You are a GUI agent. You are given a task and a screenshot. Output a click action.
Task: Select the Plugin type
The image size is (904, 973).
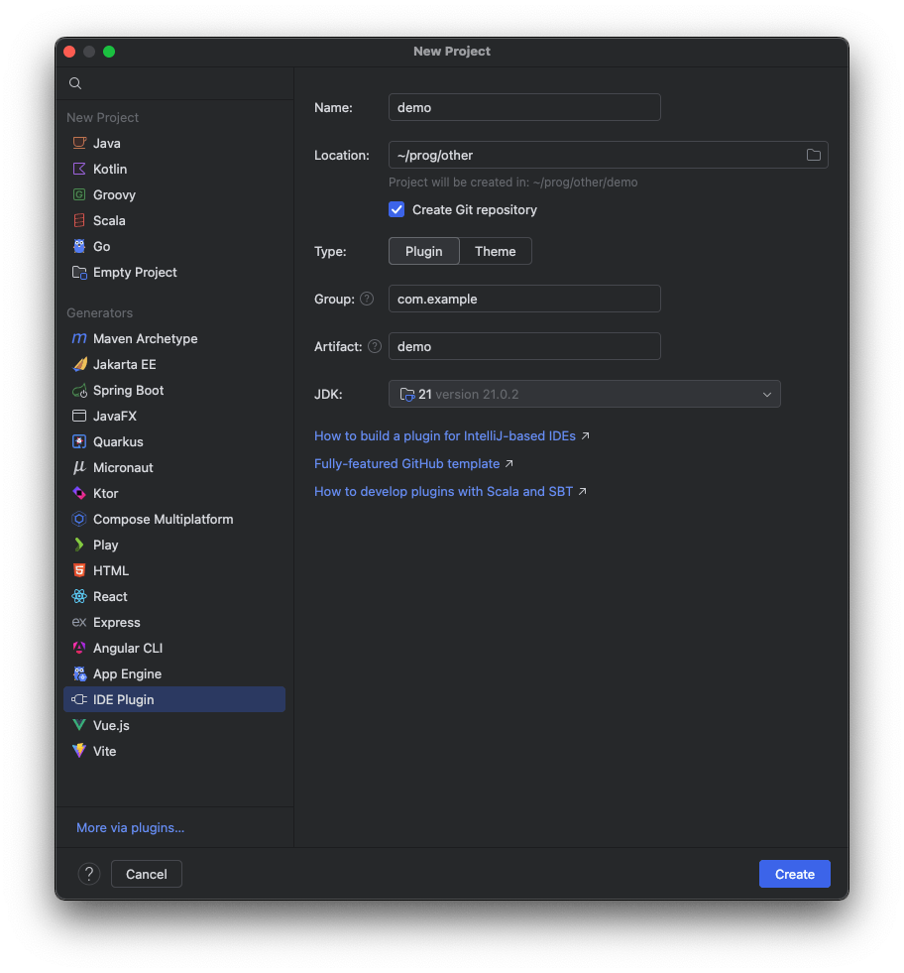click(424, 251)
